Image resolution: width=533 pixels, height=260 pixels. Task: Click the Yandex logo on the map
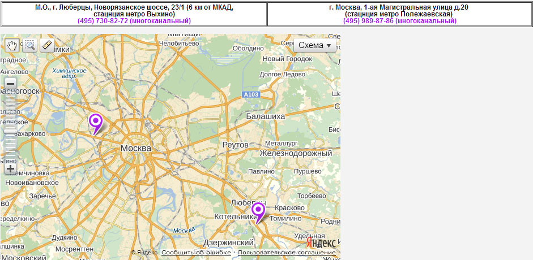pyautogui.click(x=321, y=242)
